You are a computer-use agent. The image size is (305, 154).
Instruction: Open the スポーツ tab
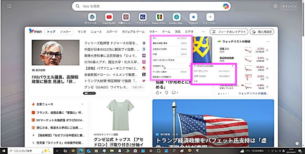point(111,32)
